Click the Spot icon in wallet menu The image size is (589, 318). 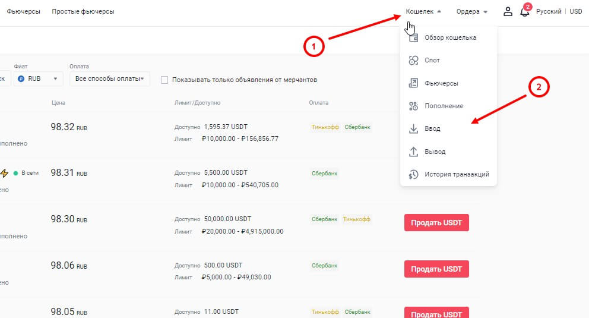click(x=414, y=60)
